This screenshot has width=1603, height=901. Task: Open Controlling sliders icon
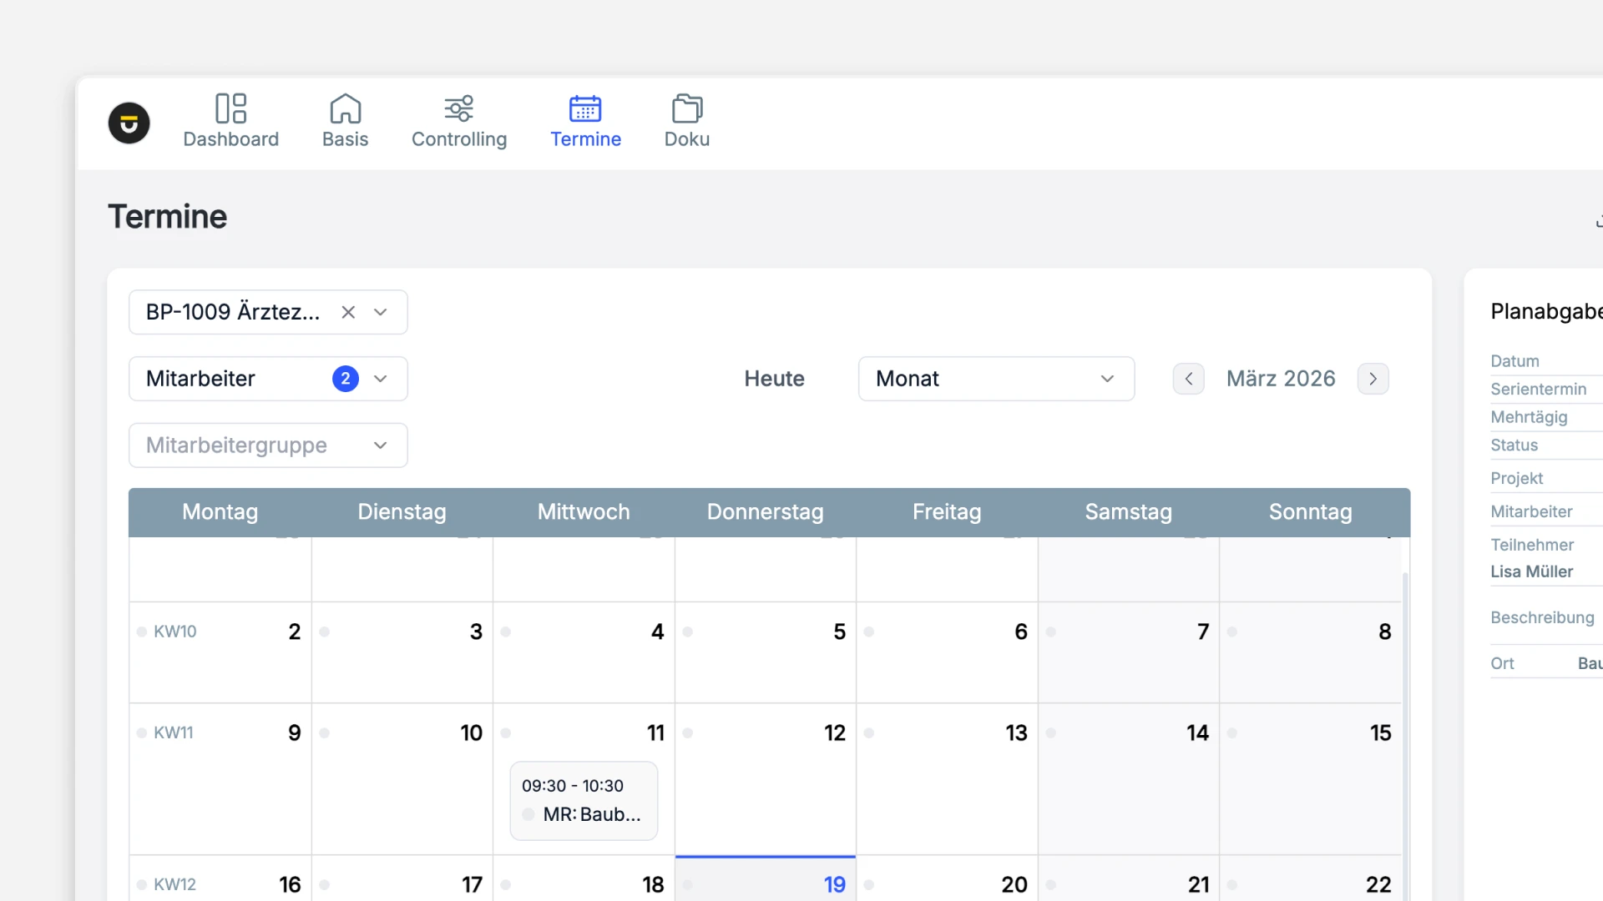[458, 108]
